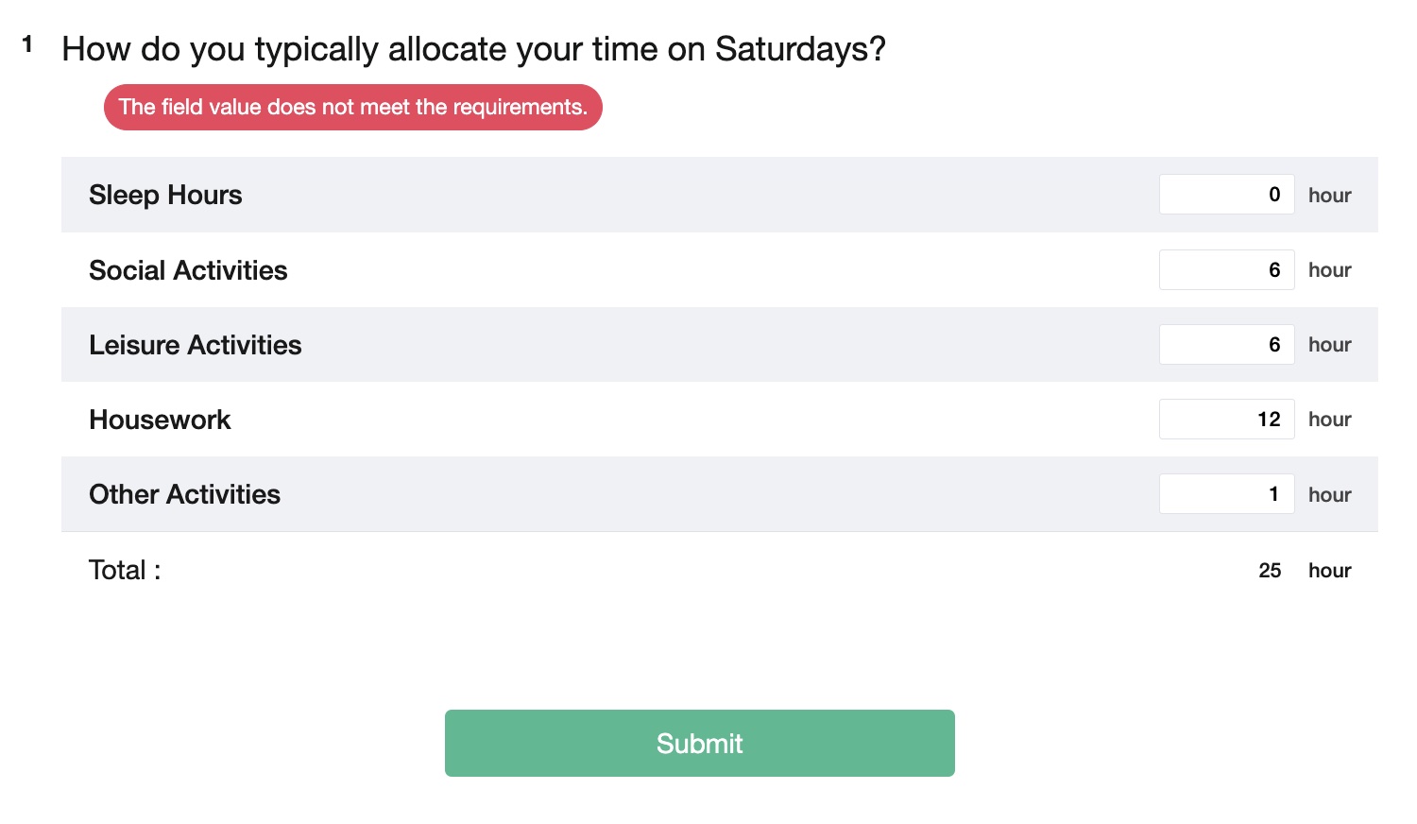Click the Total row label

tap(123, 570)
